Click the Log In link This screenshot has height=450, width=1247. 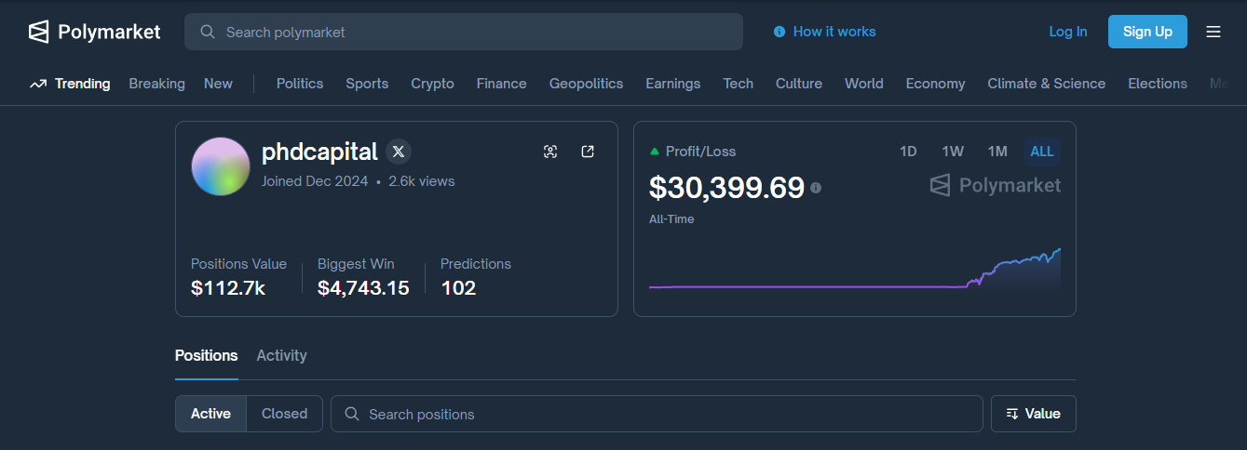point(1067,32)
